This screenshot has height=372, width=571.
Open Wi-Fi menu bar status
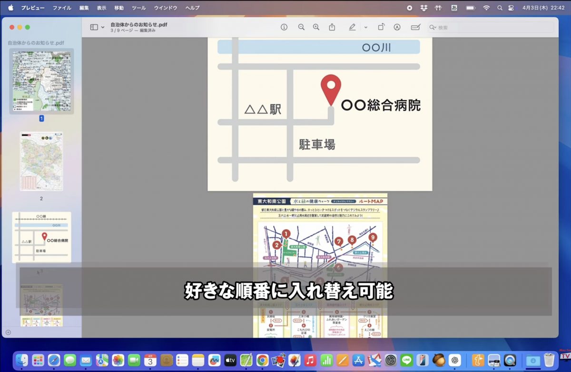click(486, 8)
